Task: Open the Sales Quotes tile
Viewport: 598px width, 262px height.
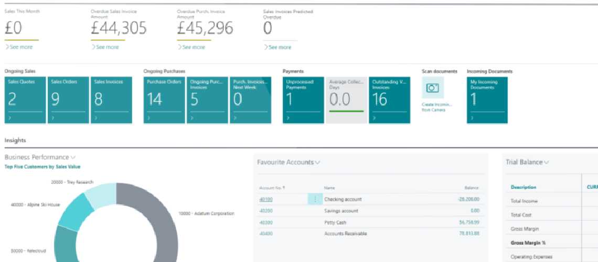Action: click(x=25, y=100)
